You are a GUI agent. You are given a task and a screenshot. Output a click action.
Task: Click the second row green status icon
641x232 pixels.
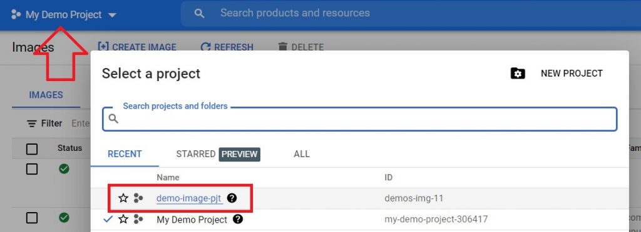coord(64,218)
